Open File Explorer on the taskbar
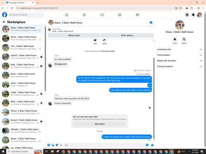 tap(52, 152)
